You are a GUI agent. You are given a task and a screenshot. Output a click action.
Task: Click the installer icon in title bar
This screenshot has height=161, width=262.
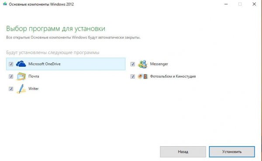(x=5, y=3)
